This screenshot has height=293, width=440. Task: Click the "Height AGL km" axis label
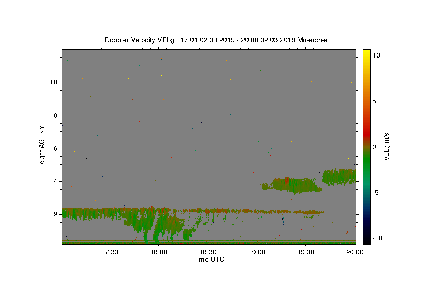pyautogui.click(x=42, y=146)
